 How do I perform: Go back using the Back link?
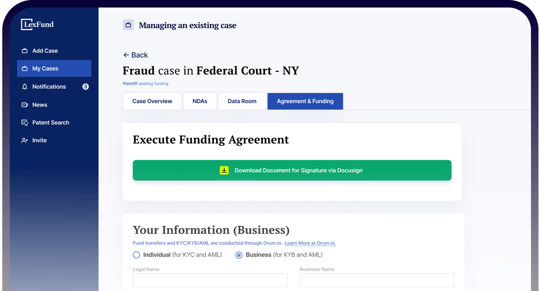tap(135, 55)
